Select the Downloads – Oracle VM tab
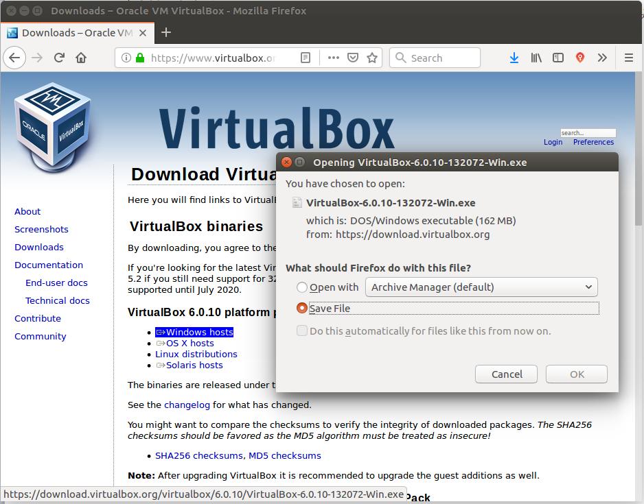644x504 pixels. pyautogui.click(x=77, y=33)
